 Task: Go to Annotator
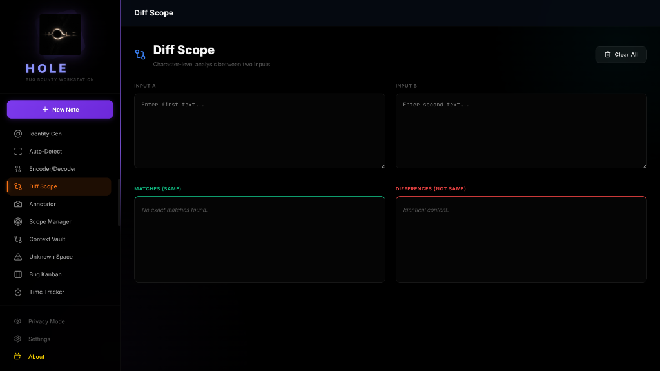point(59,204)
